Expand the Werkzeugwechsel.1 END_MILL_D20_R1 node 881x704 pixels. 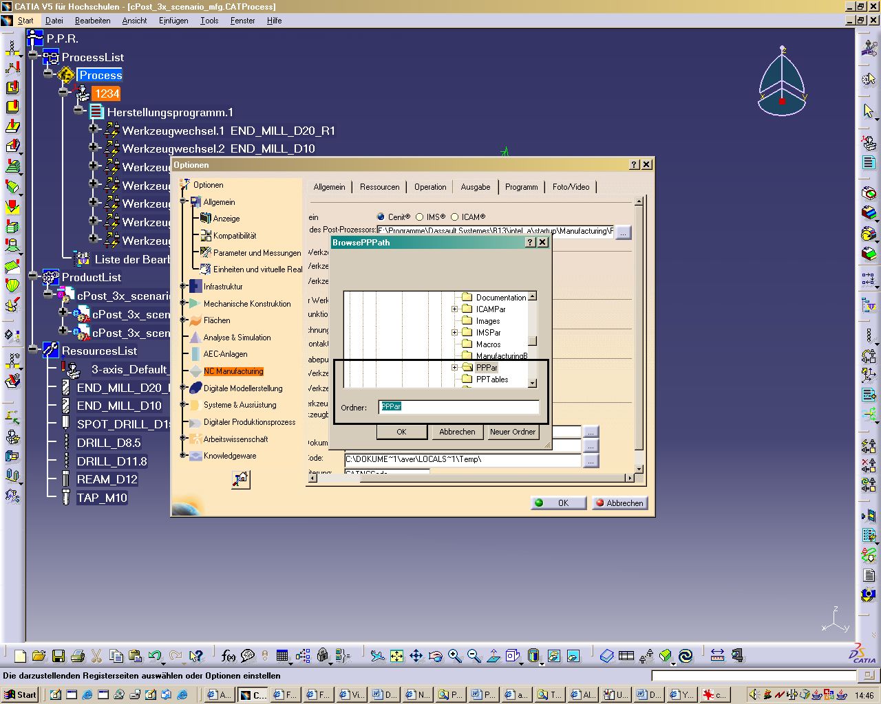pyautogui.click(x=94, y=129)
